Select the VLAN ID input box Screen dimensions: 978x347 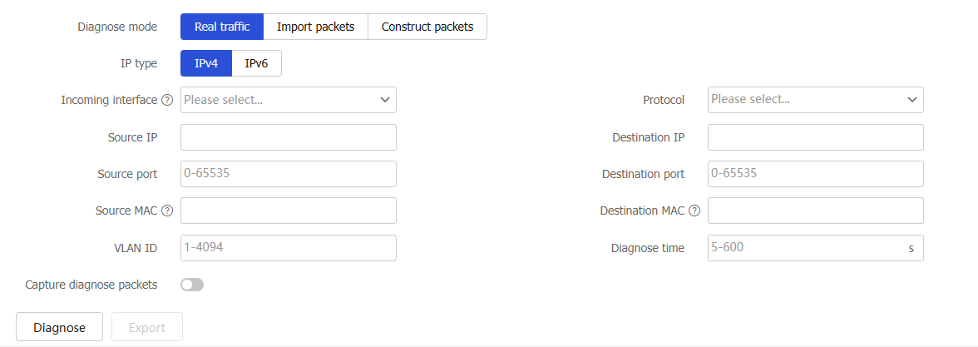click(288, 248)
